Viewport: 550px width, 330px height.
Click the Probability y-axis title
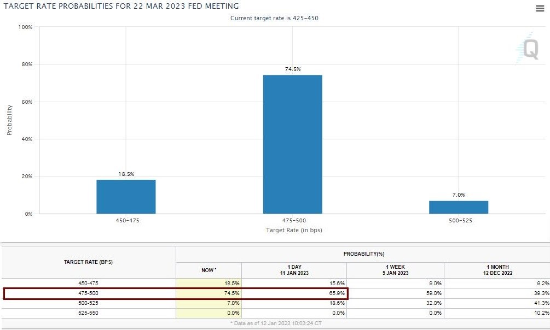[x=9, y=120]
